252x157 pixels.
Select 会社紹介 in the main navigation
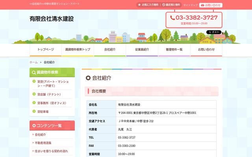click(x=110, y=50)
